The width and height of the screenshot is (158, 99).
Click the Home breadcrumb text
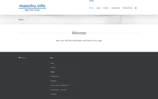[21, 20]
